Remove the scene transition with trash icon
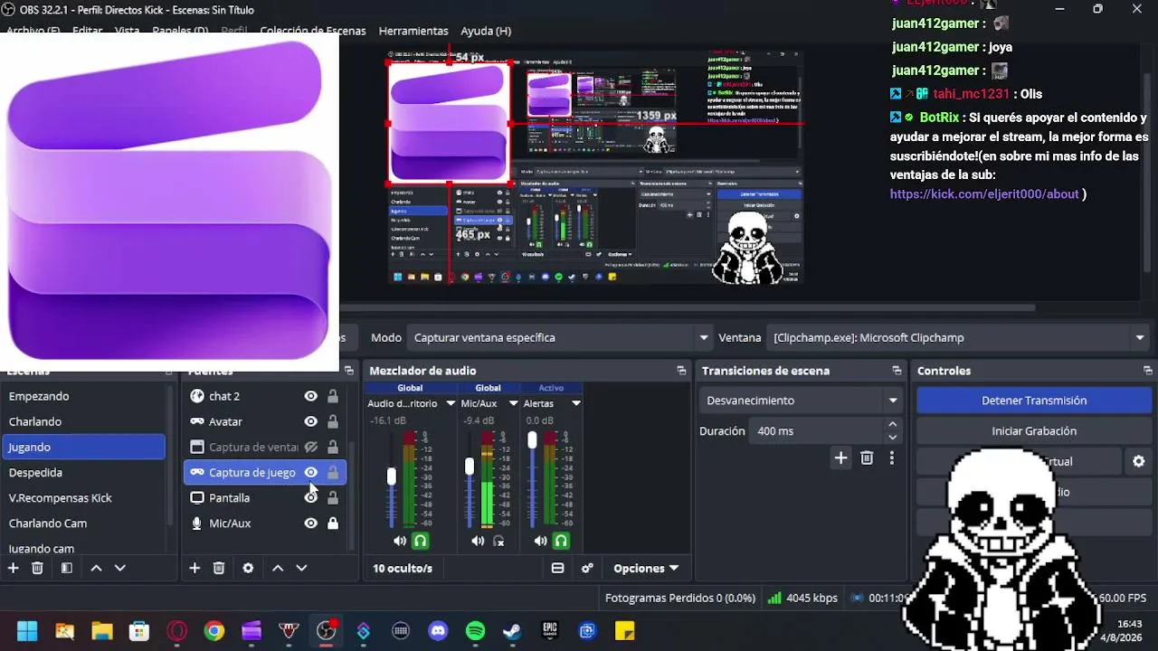Image resolution: width=1158 pixels, height=651 pixels. click(867, 458)
